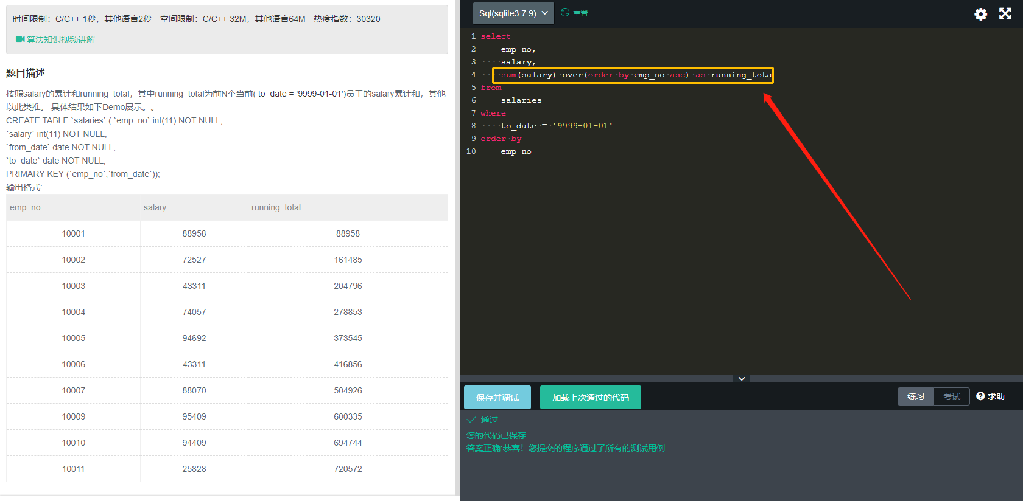Click the table cell 10006
The image size is (1023, 501).
pyautogui.click(x=73, y=364)
